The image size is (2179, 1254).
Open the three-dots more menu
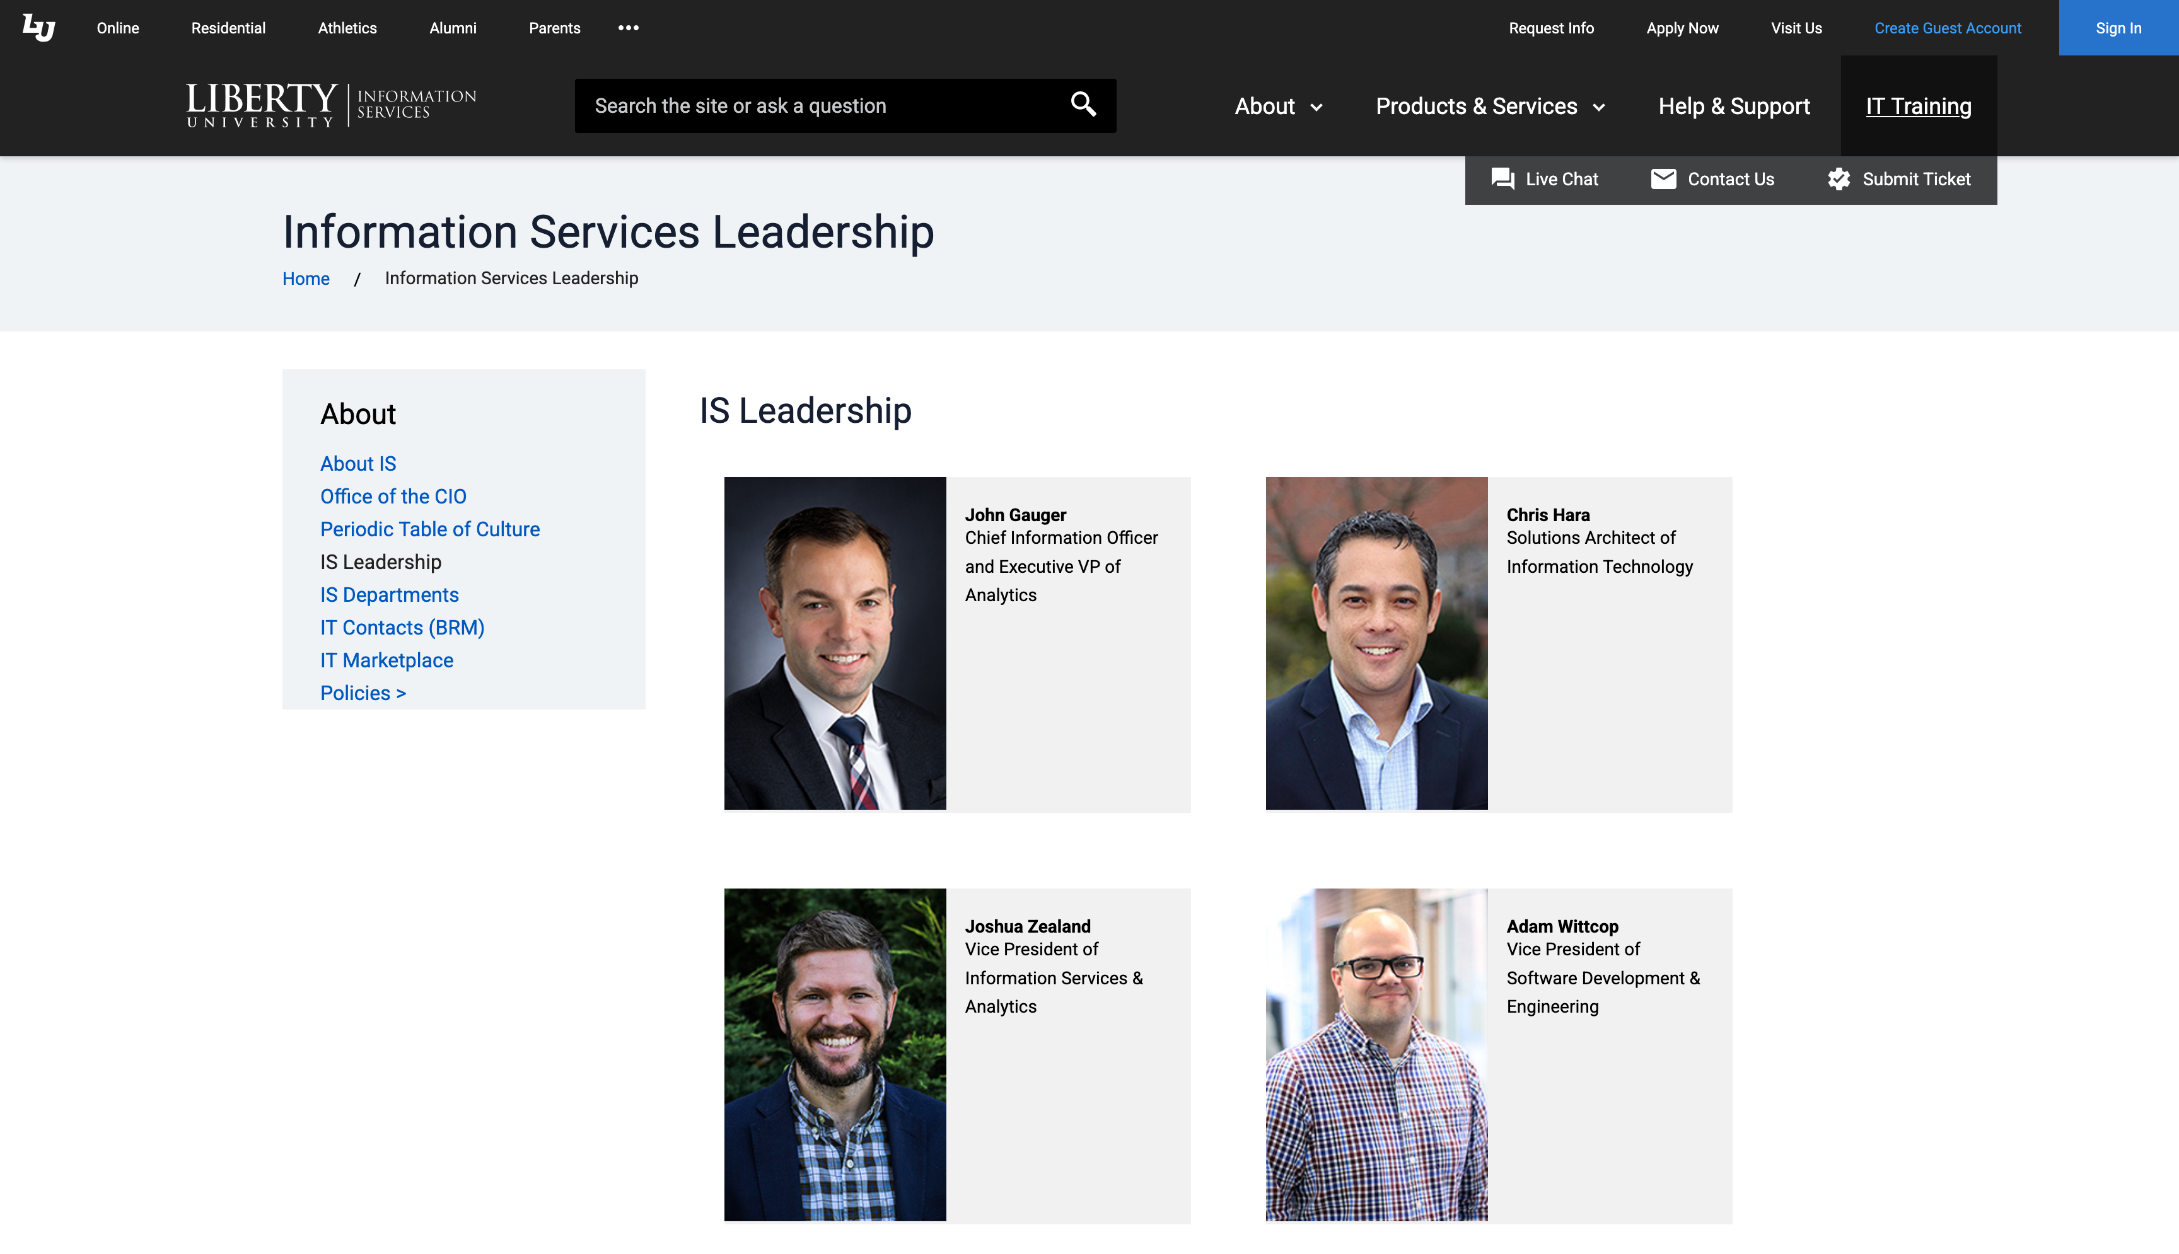tap(628, 28)
